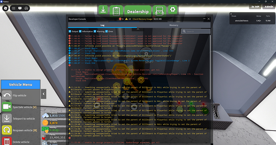Open the green checklist tasks button
Screen dimensions: 276x145
pos(116,11)
